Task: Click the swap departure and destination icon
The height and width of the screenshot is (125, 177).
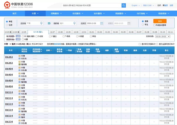Action: click(49, 23)
